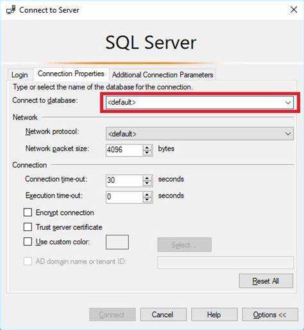The height and width of the screenshot is (330, 304).
Task: Open the Network protocol dropdown
Action: coord(288,134)
